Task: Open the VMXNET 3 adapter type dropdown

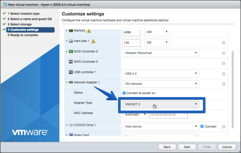Action: point(161,104)
